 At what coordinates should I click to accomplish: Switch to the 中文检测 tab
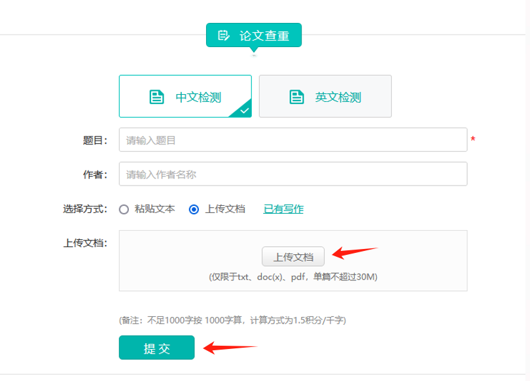(x=185, y=97)
